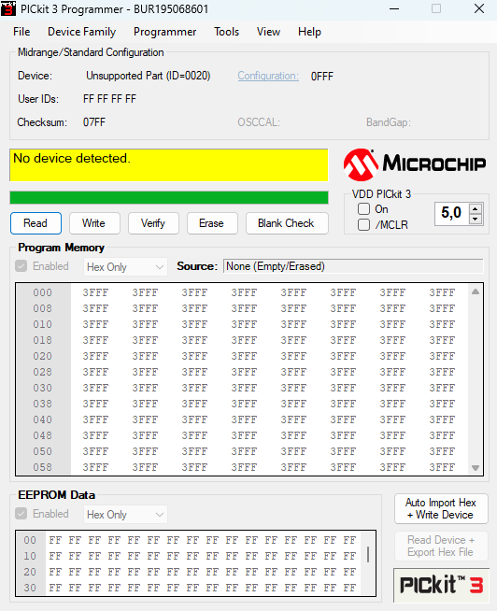Click the Blank Check button
497x611 pixels.
287,223
